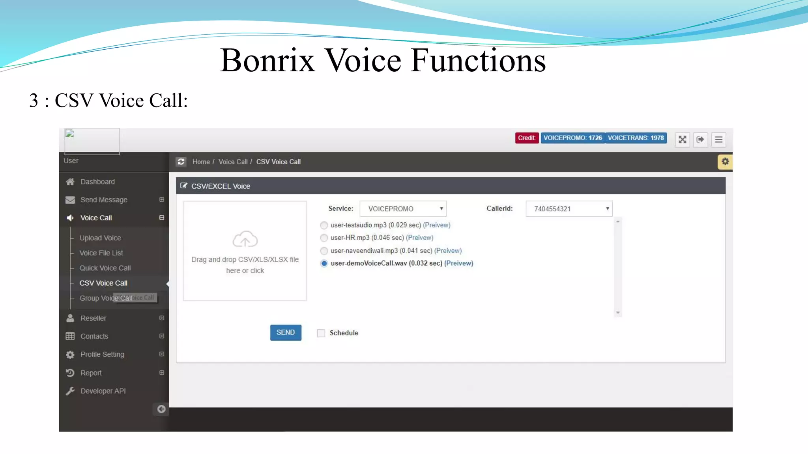Viewport: 808px width, 454px height.
Task: Collapse the Voice Call submenu minus
Action: coord(162,218)
